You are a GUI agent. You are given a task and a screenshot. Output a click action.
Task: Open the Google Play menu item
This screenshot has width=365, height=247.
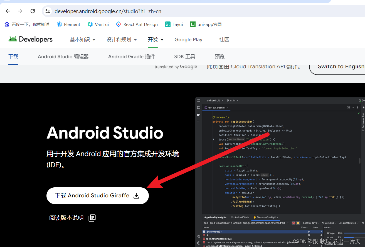(188, 40)
